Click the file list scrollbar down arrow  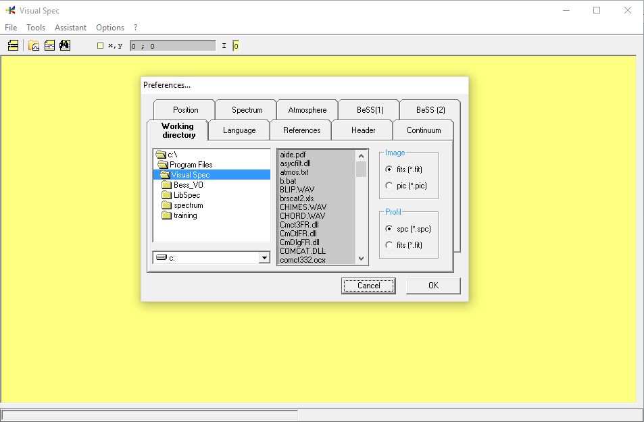[x=360, y=258]
